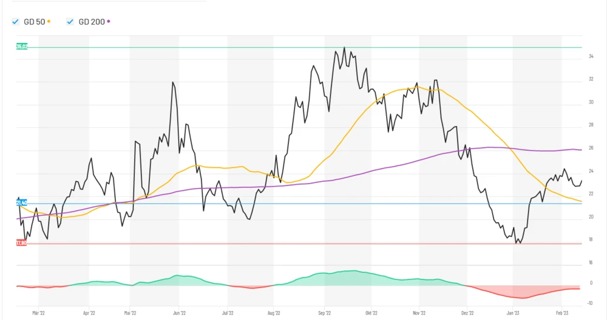Click the Feb '23 x-axis label
This screenshot has height=320, width=607.
pos(563,313)
